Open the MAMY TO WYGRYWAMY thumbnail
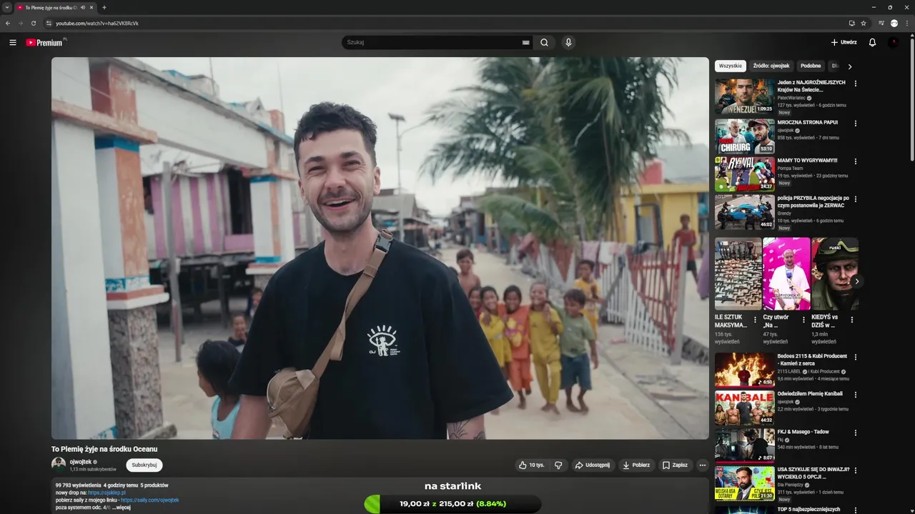Viewport: 915px width, 514px height. tap(744, 173)
